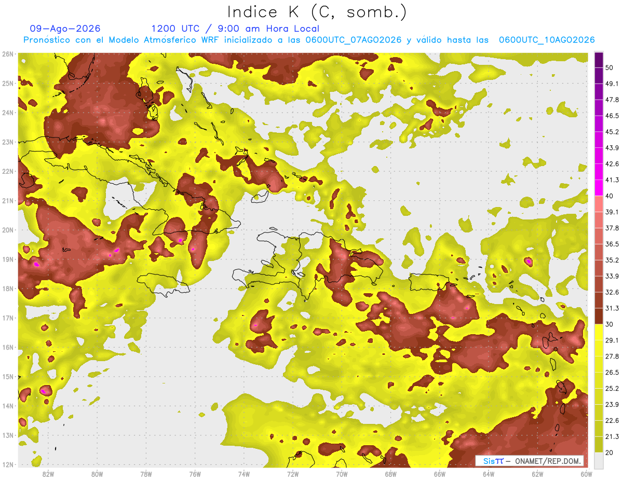Click '1200 UTC / 9:00 am Hora Local'
The width and height of the screenshot is (623, 481).
click(x=235, y=29)
